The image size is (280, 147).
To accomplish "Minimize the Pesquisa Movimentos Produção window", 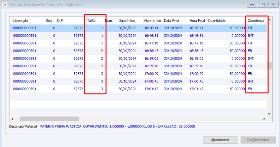I will coord(252,5).
